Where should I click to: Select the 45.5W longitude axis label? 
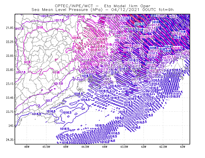click(46, 147)
